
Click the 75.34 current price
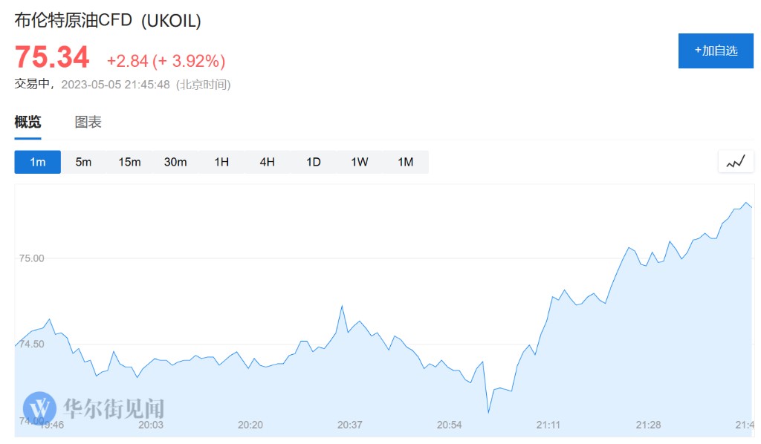click(x=52, y=57)
